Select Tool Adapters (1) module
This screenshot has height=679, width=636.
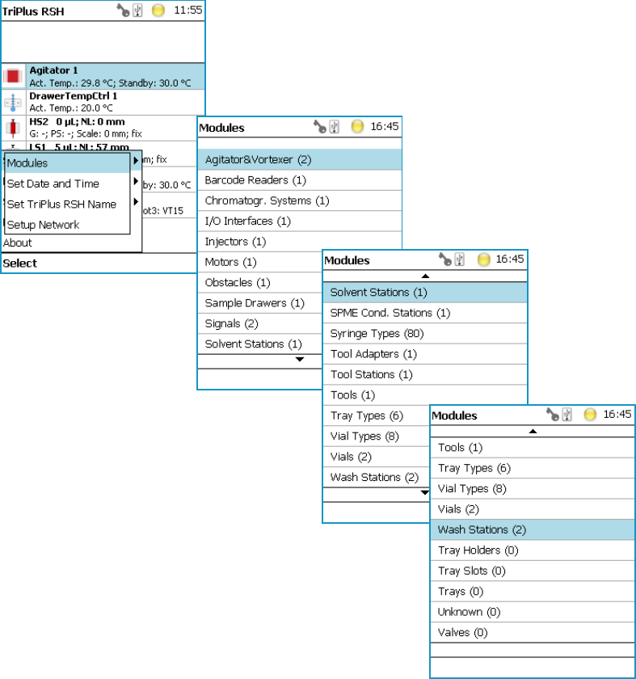(425, 354)
